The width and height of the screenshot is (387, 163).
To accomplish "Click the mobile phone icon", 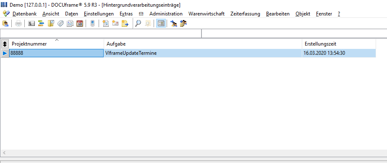I will point(93,23).
